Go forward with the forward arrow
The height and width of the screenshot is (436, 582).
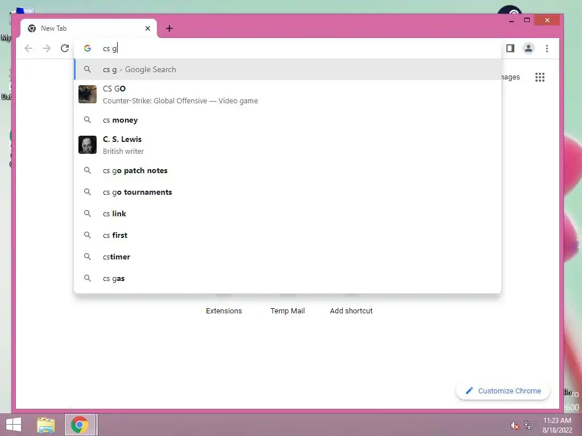(47, 49)
